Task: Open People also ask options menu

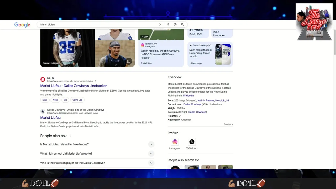Action: tap(70, 136)
